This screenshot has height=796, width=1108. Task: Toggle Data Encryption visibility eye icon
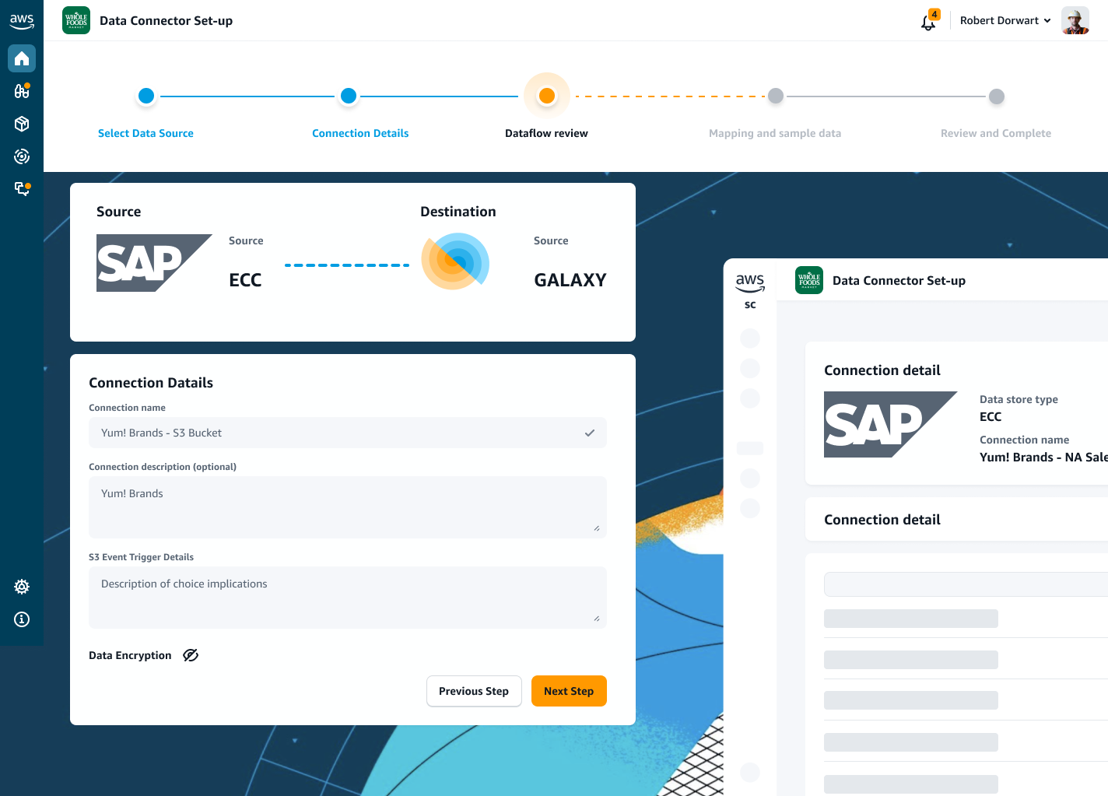(191, 655)
